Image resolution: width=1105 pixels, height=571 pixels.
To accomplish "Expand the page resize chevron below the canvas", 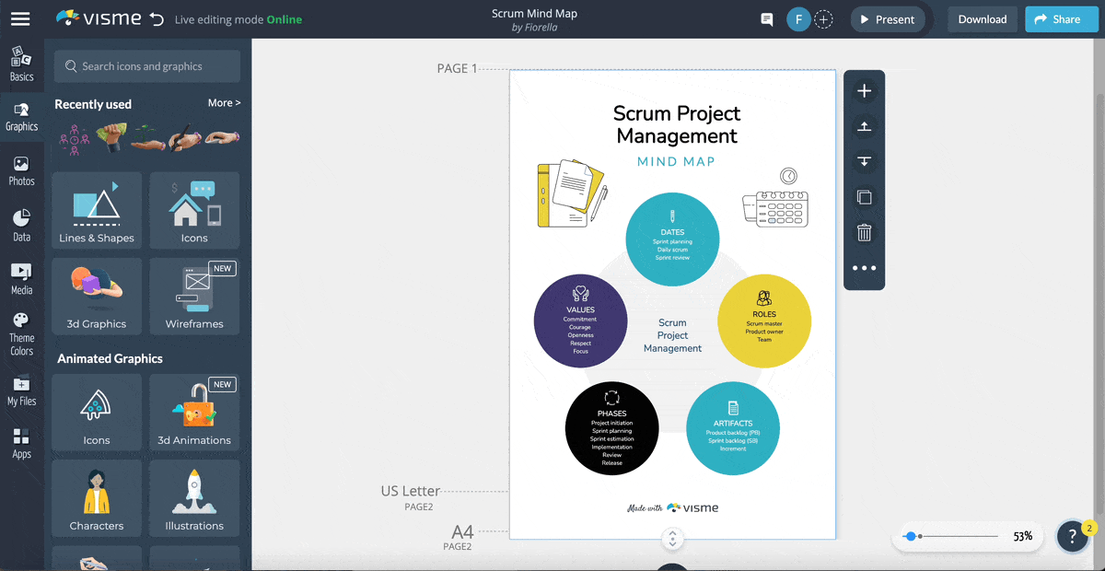I will pos(672,539).
